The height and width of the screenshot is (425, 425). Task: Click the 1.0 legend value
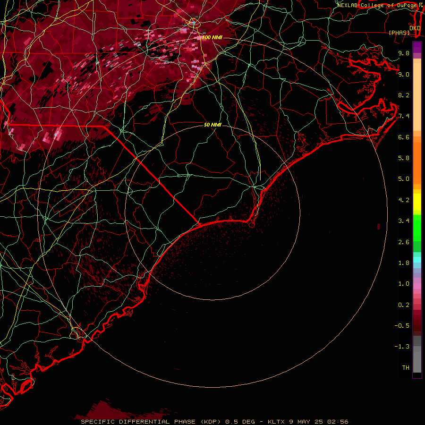[404, 284]
